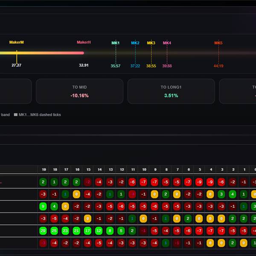
Task: Click column header 11
Action: (x=133, y=169)
